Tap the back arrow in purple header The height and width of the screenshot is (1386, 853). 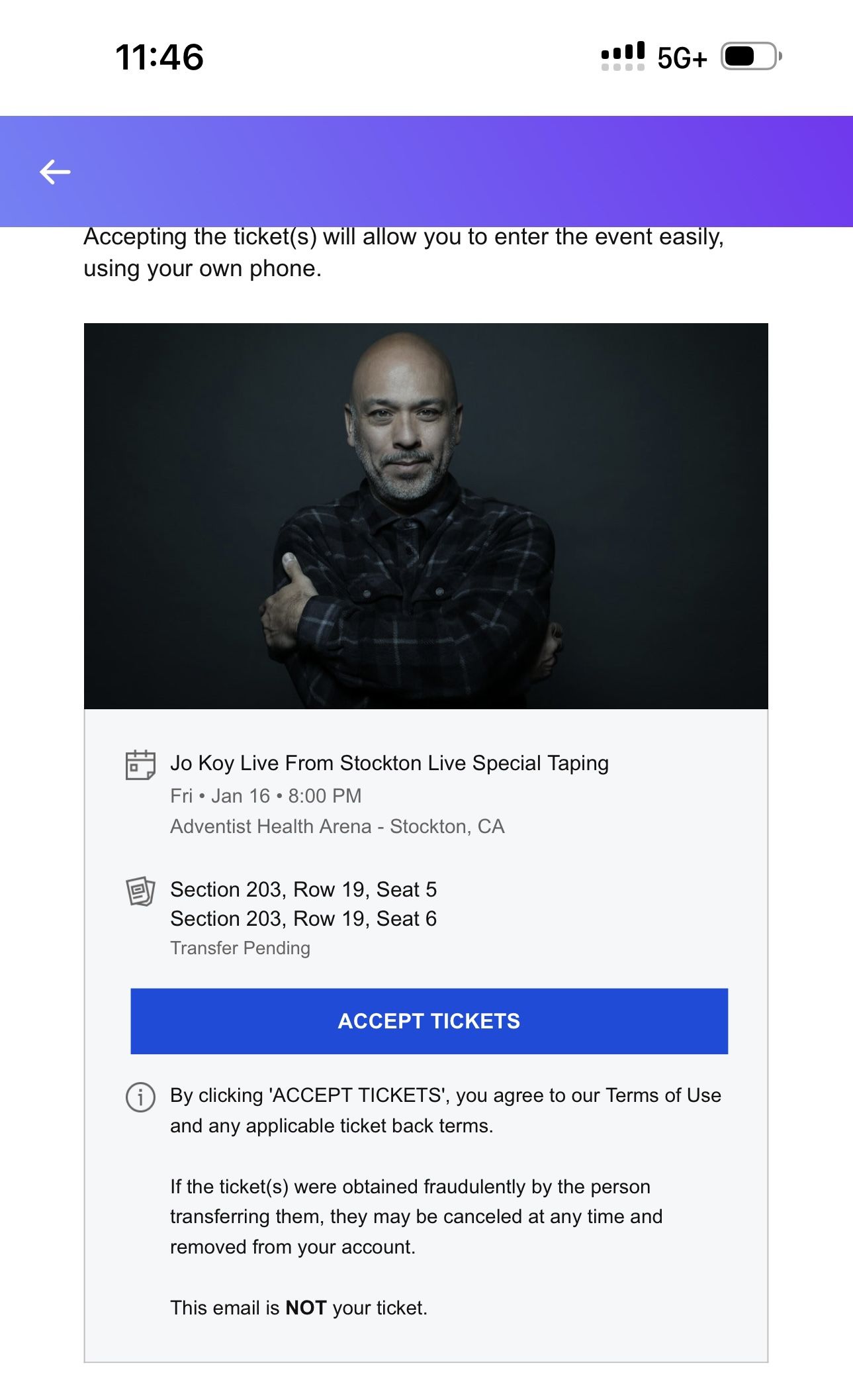pos(55,172)
